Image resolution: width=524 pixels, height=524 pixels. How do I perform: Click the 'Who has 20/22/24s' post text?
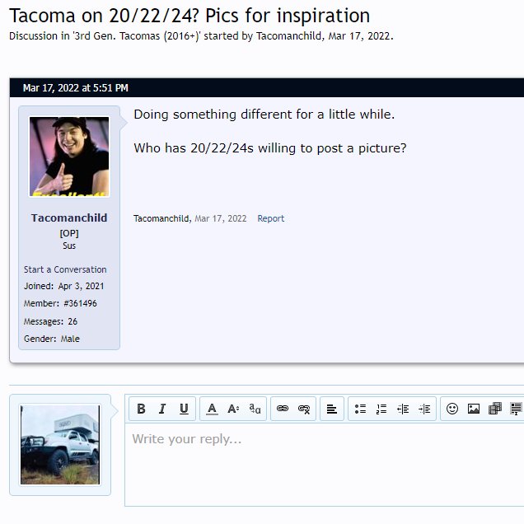(270, 148)
